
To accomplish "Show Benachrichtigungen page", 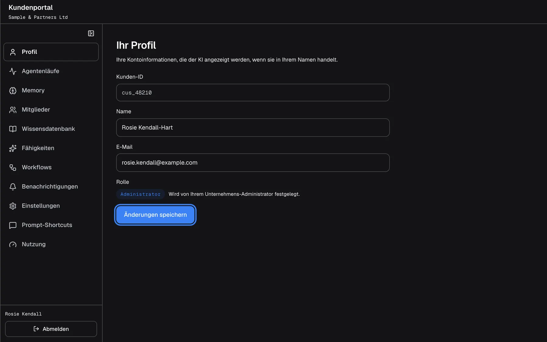I will tap(51, 187).
